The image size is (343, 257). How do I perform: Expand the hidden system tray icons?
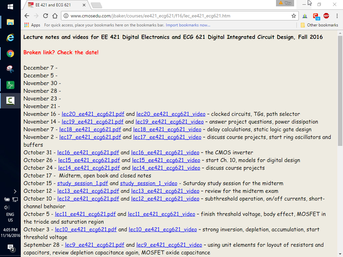tap(15, 191)
